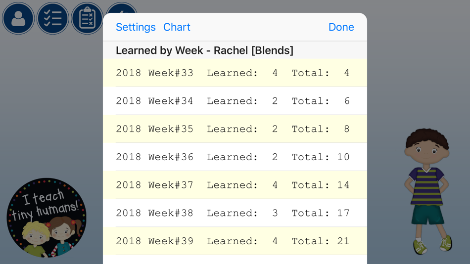Click the partially hidden fourth round icon
The width and height of the screenshot is (470, 264).
[x=121, y=8]
